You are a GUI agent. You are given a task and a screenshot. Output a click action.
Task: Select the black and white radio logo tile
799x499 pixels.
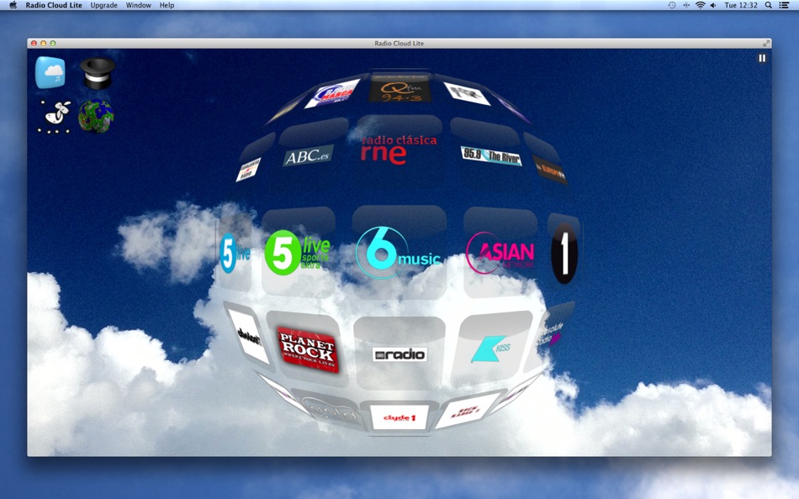[x=399, y=355]
